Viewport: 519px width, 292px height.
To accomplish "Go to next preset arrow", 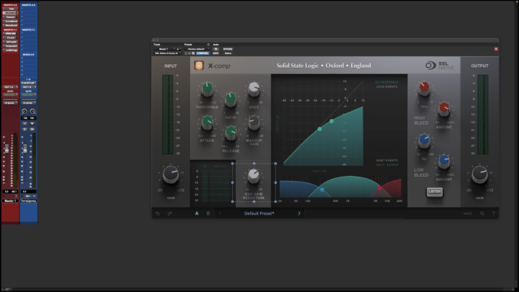I will tap(299, 213).
